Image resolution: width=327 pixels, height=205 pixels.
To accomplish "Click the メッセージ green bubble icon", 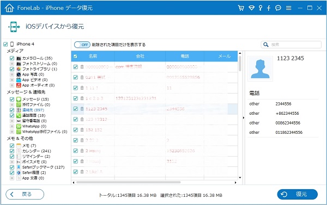I will click(x=19, y=99).
